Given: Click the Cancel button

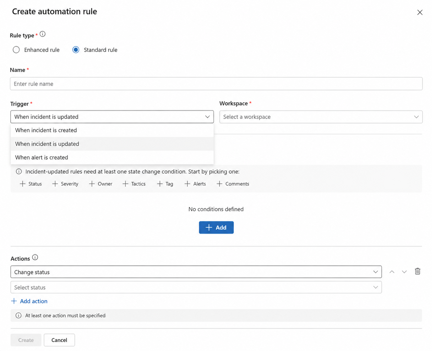Looking at the screenshot, I should click(59, 340).
